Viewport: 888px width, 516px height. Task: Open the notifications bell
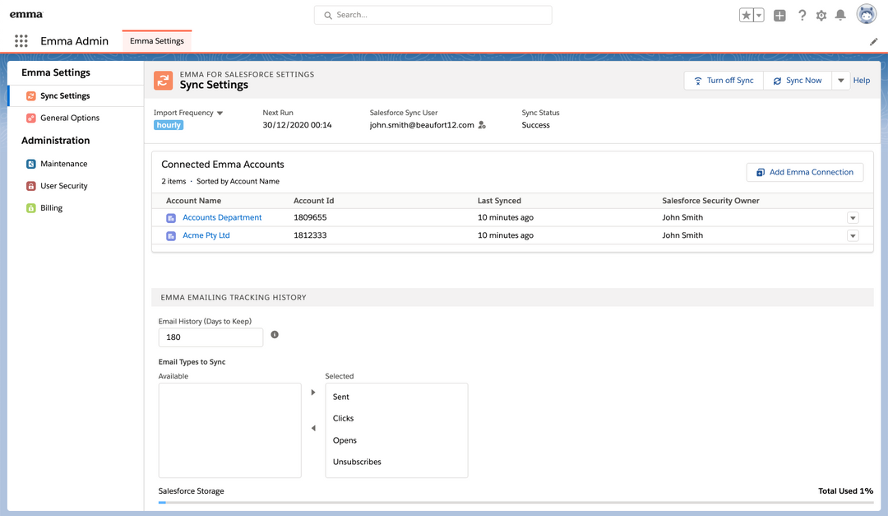pyautogui.click(x=840, y=16)
